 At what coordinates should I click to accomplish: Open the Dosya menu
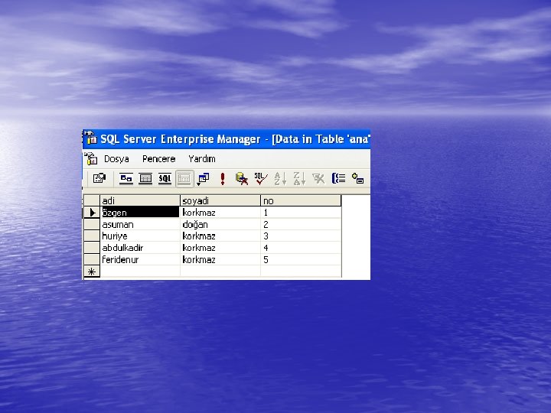click(116, 159)
